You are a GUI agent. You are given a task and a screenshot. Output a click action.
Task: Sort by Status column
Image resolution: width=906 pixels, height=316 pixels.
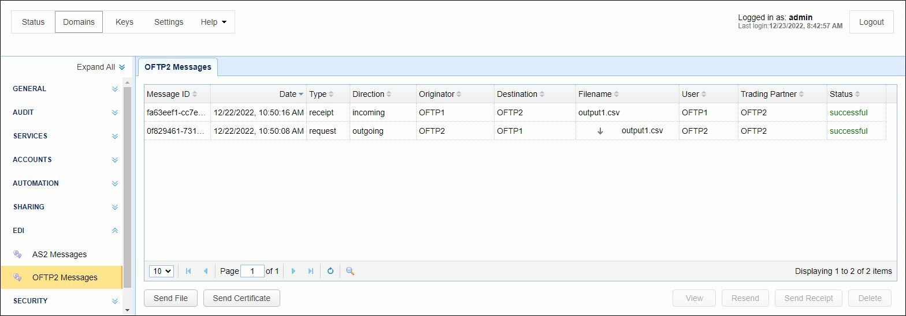click(x=856, y=94)
